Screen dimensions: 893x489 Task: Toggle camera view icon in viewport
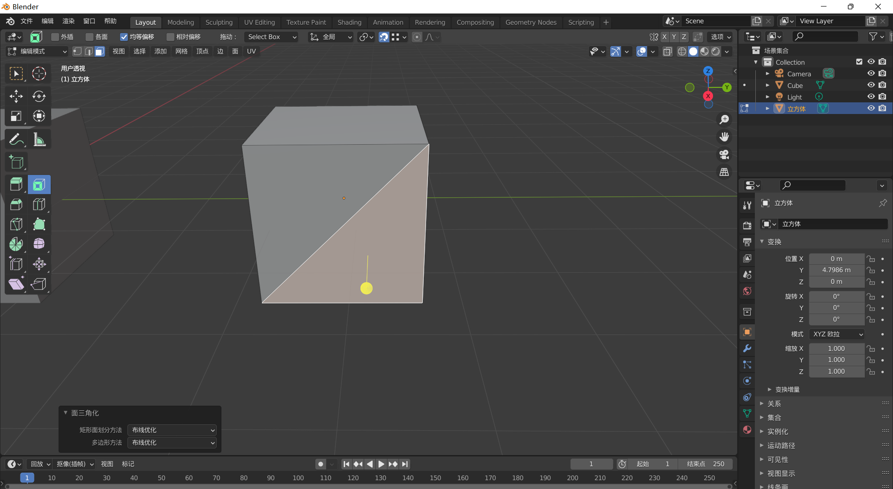point(724,154)
